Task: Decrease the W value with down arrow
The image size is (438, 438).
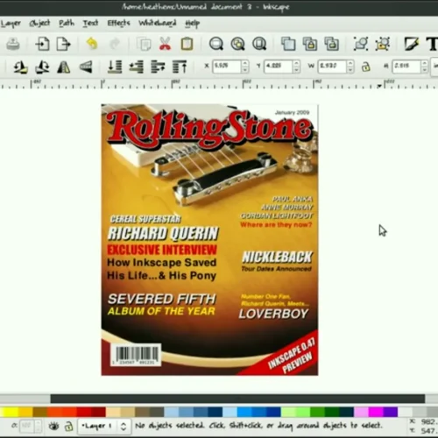Action: click(x=350, y=70)
